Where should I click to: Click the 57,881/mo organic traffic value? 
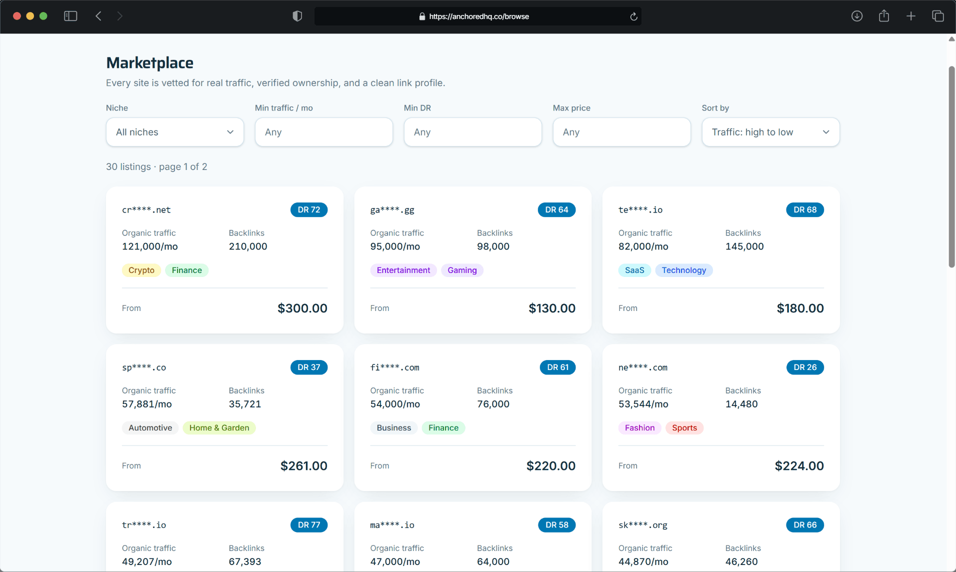click(x=147, y=404)
